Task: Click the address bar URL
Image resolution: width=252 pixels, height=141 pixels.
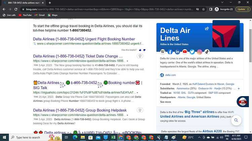Action: pos(109,9)
